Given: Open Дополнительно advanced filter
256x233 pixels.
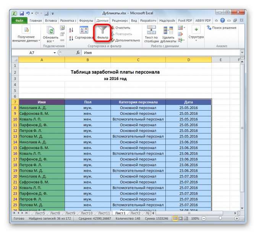Looking at the screenshot, I should [125, 40].
